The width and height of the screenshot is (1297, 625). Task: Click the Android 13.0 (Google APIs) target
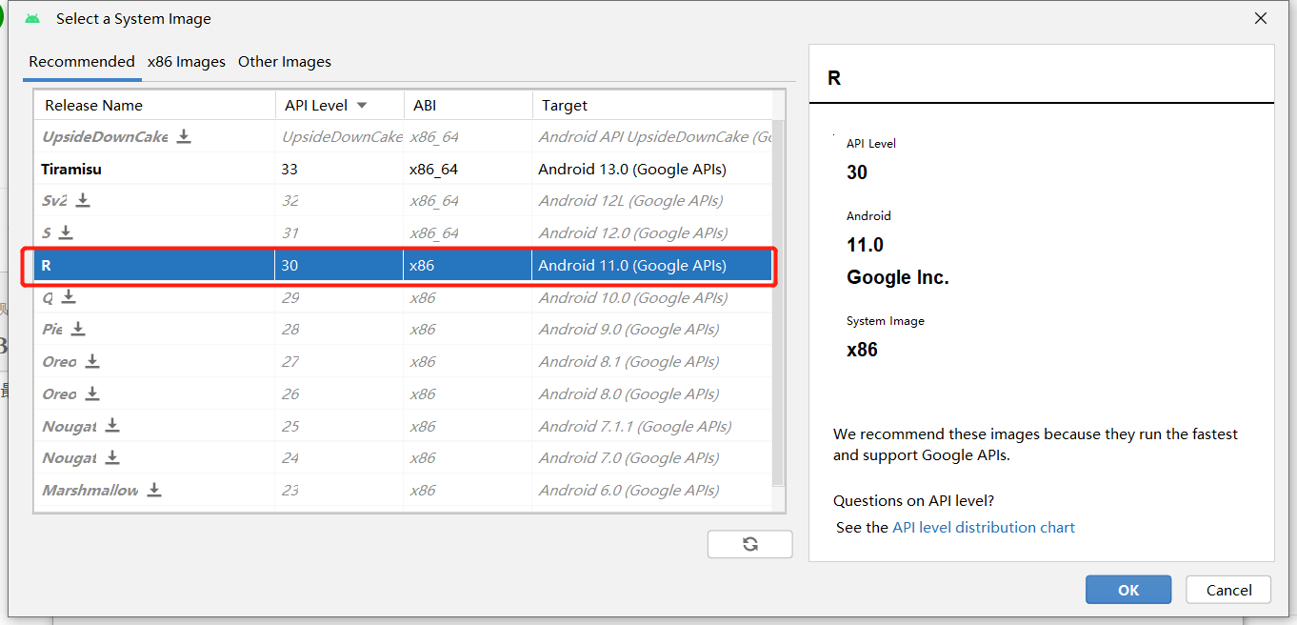632,169
